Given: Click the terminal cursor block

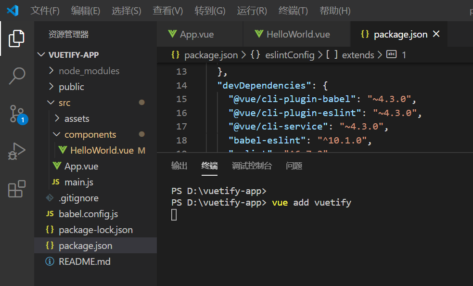Looking at the screenshot, I should click(174, 215).
